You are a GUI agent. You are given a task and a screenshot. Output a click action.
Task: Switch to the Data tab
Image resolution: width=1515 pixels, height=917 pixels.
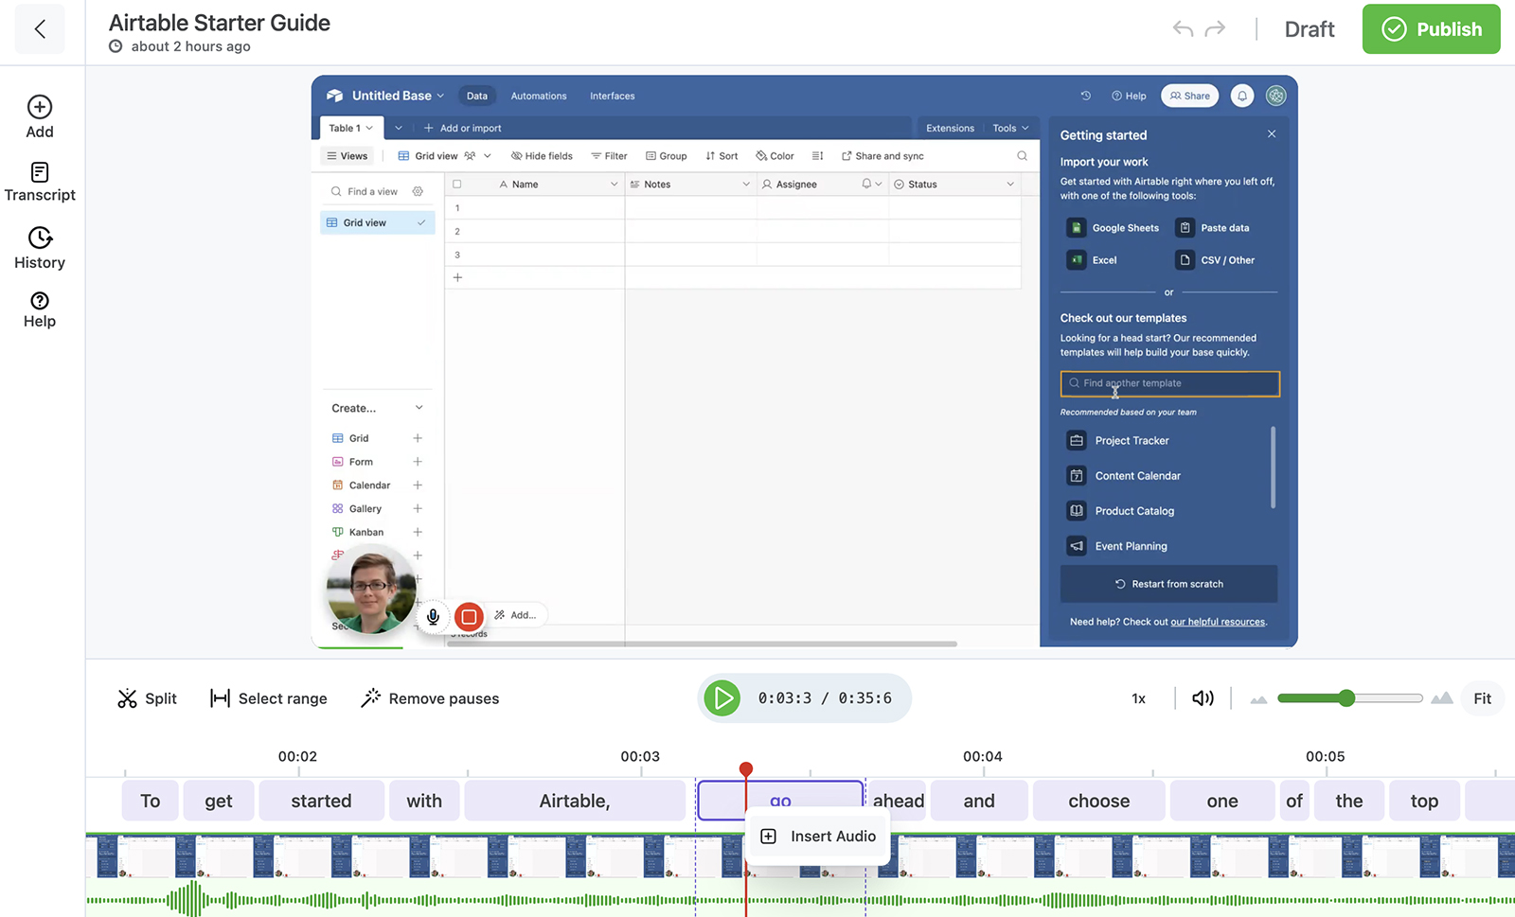click(x=477, y=96)
